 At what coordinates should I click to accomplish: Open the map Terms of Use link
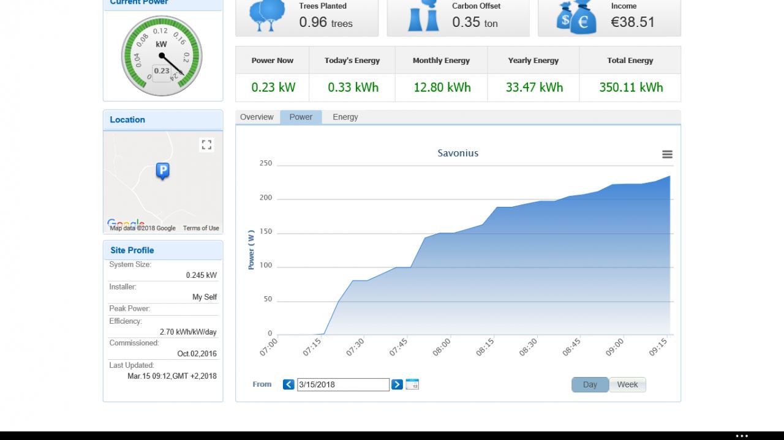click(x=201, y=228)
